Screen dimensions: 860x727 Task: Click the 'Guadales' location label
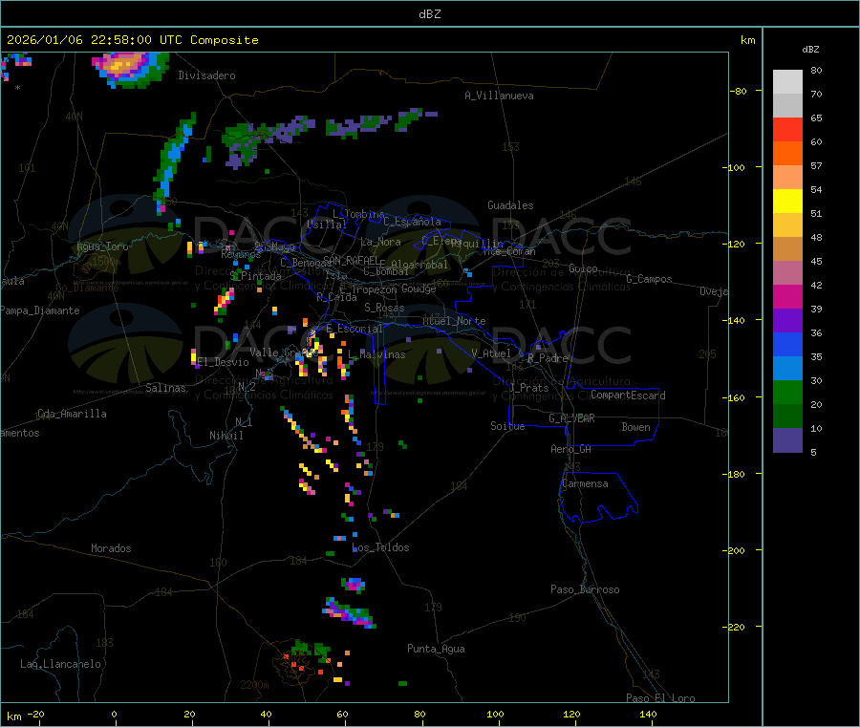coord(510,205)
